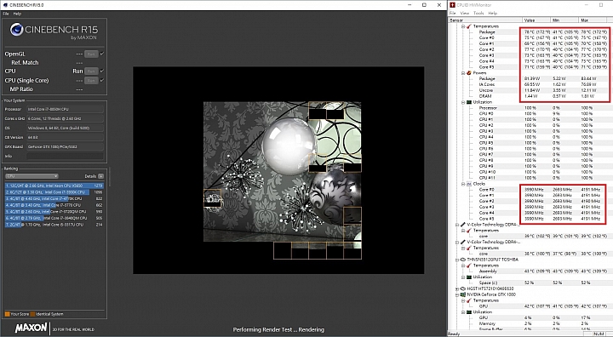Click the Details plus icon in Ranking
Viewport: 613px width, 337px height.
(100, 176)
